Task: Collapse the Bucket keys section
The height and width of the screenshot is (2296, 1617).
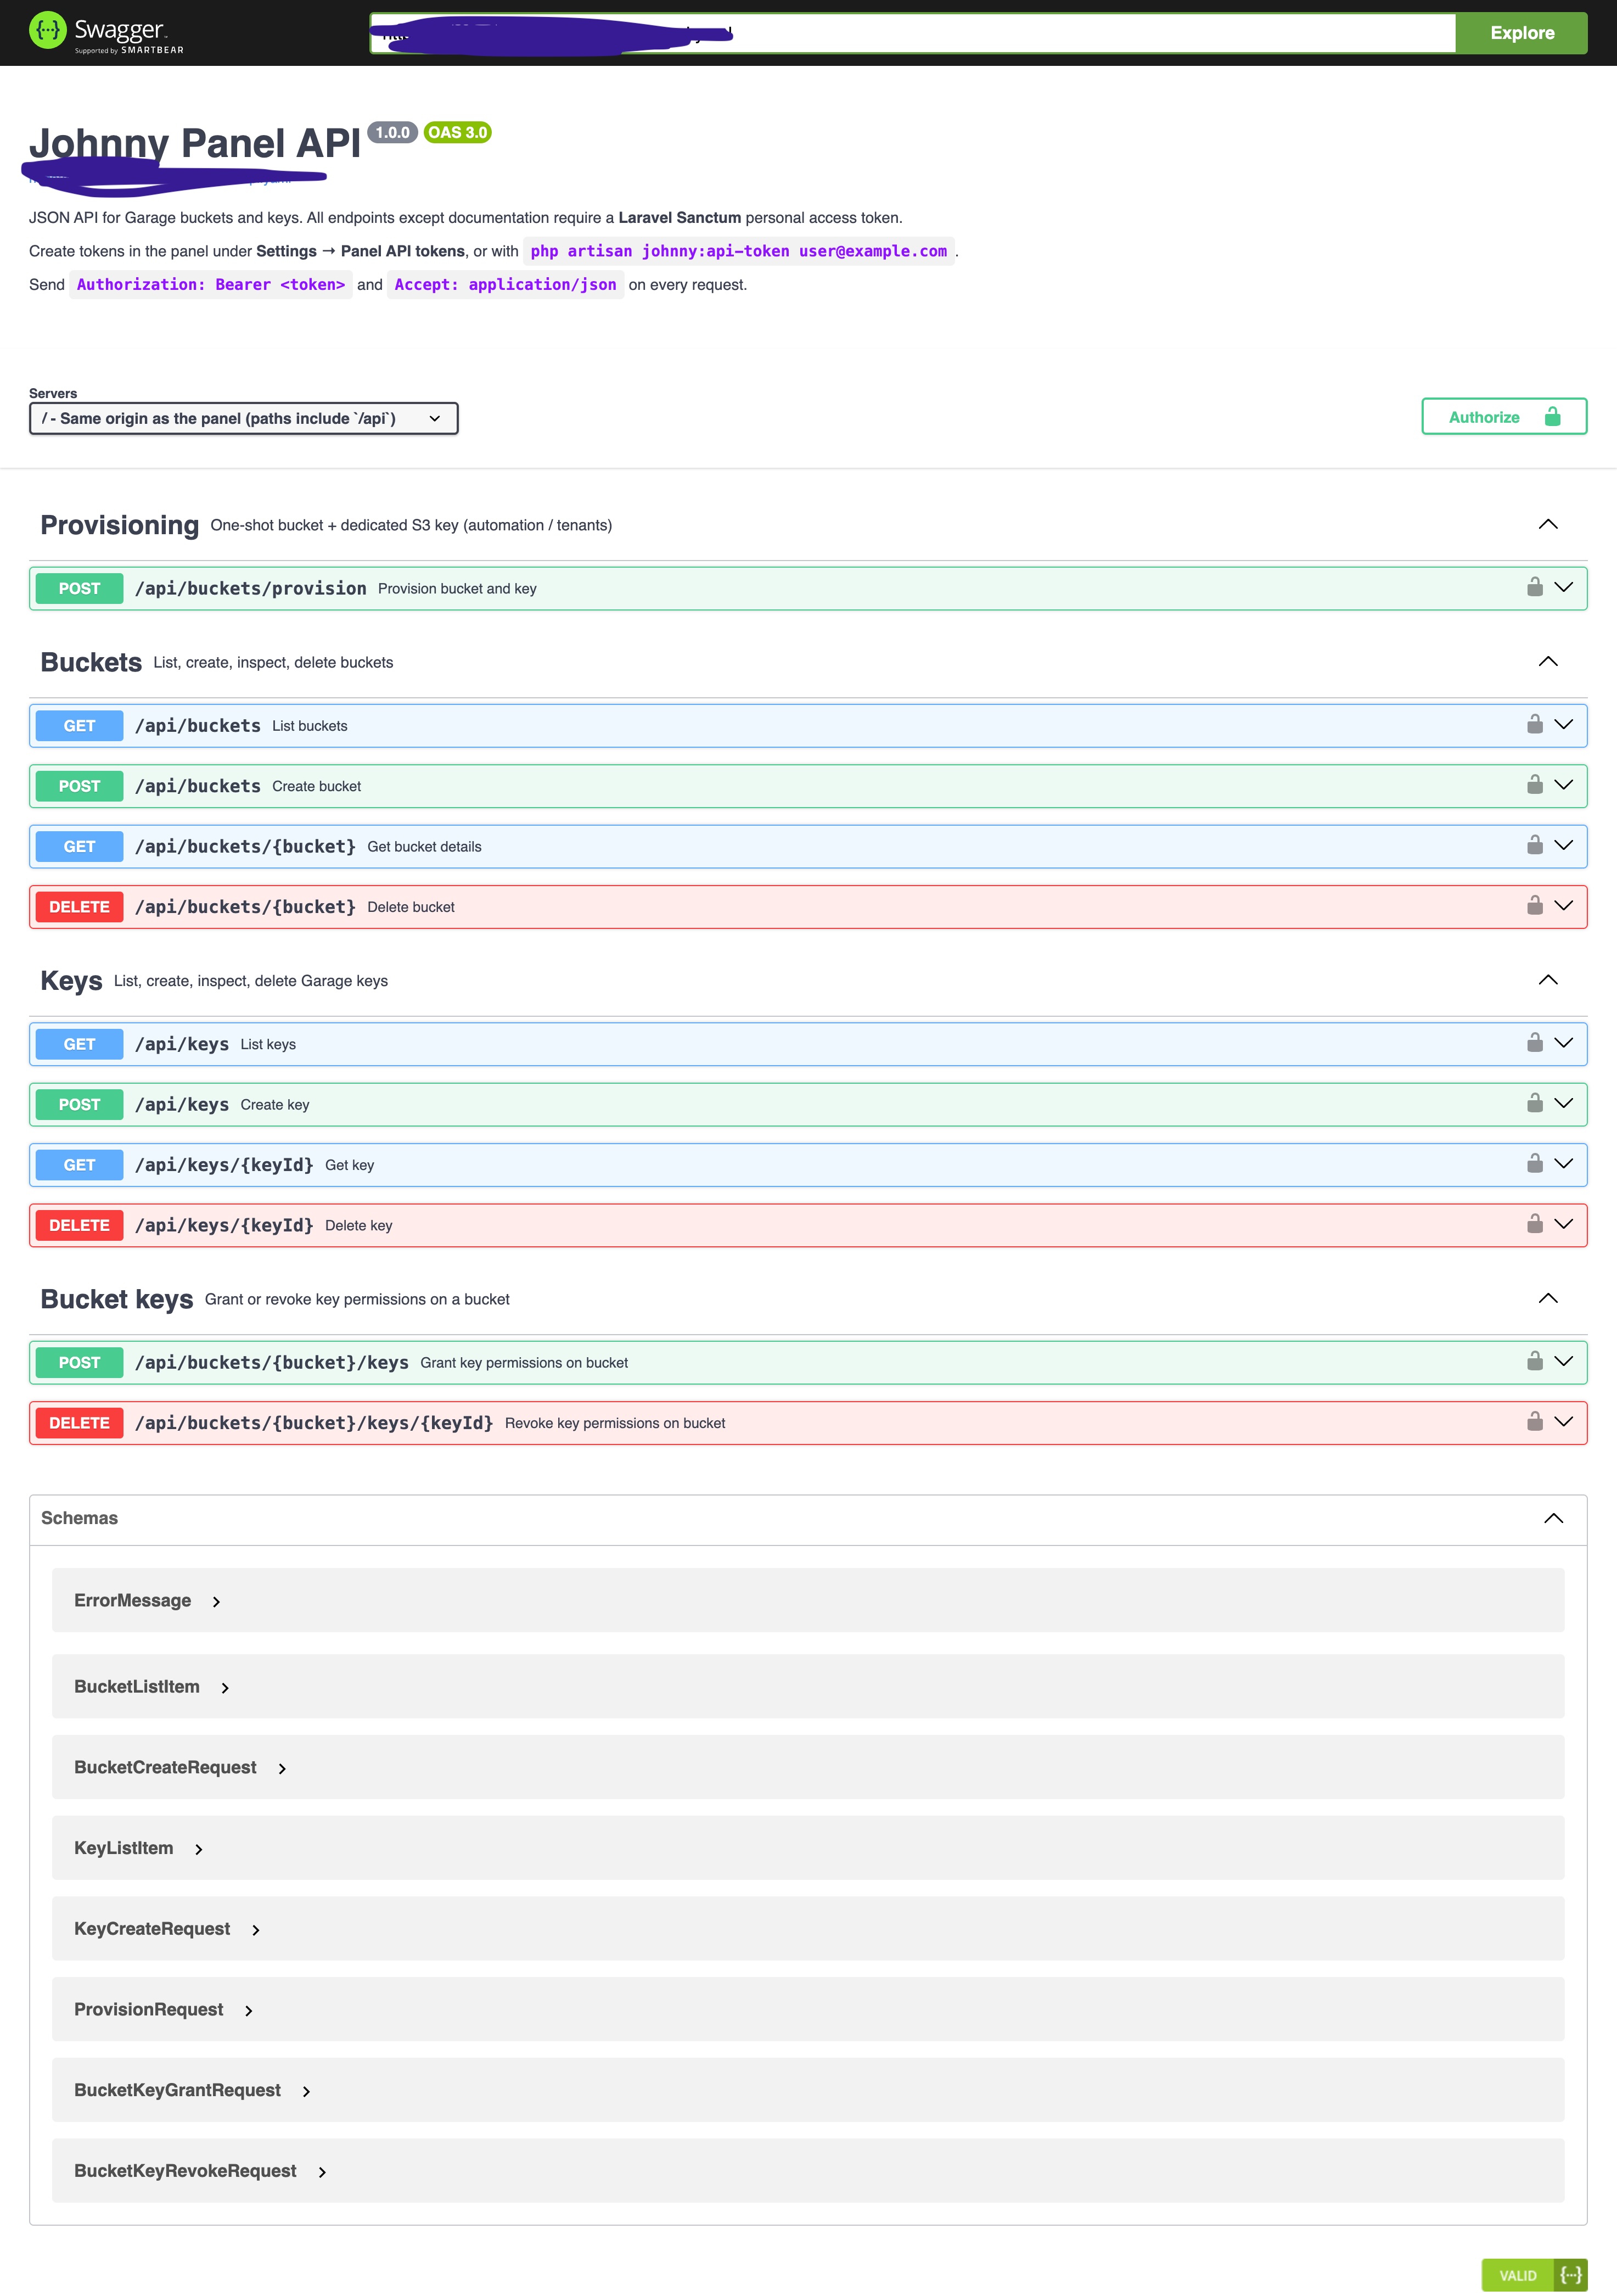Action: 1548,1298
